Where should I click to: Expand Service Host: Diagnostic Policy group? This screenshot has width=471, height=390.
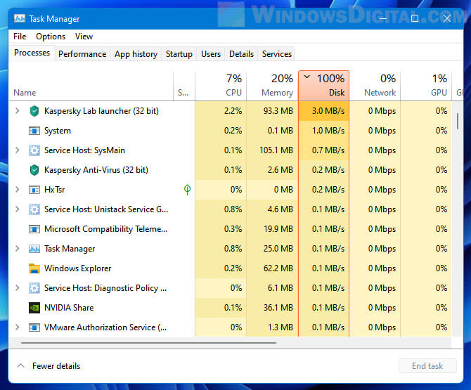pos(18,288)
